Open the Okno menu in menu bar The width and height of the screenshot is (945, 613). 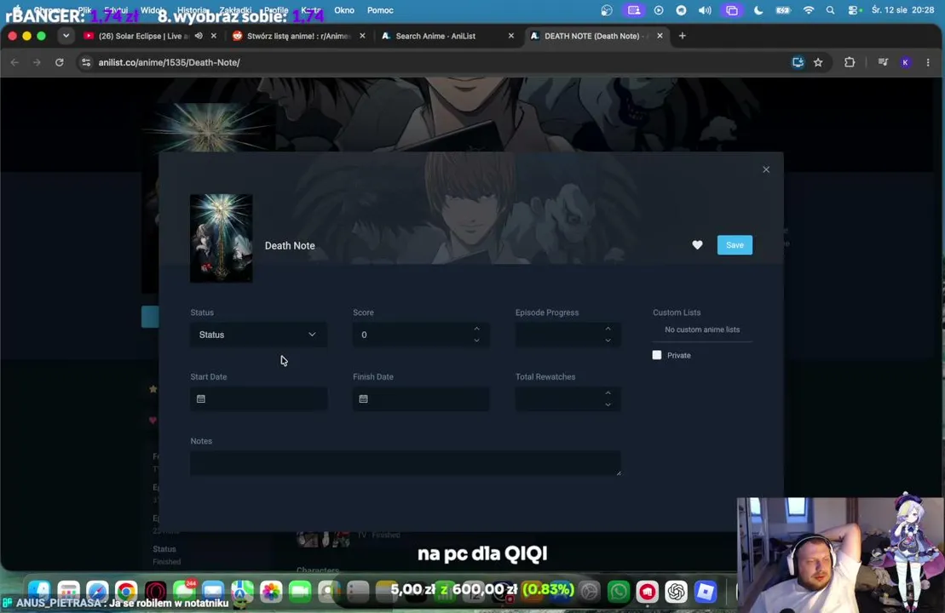point(344,10)
